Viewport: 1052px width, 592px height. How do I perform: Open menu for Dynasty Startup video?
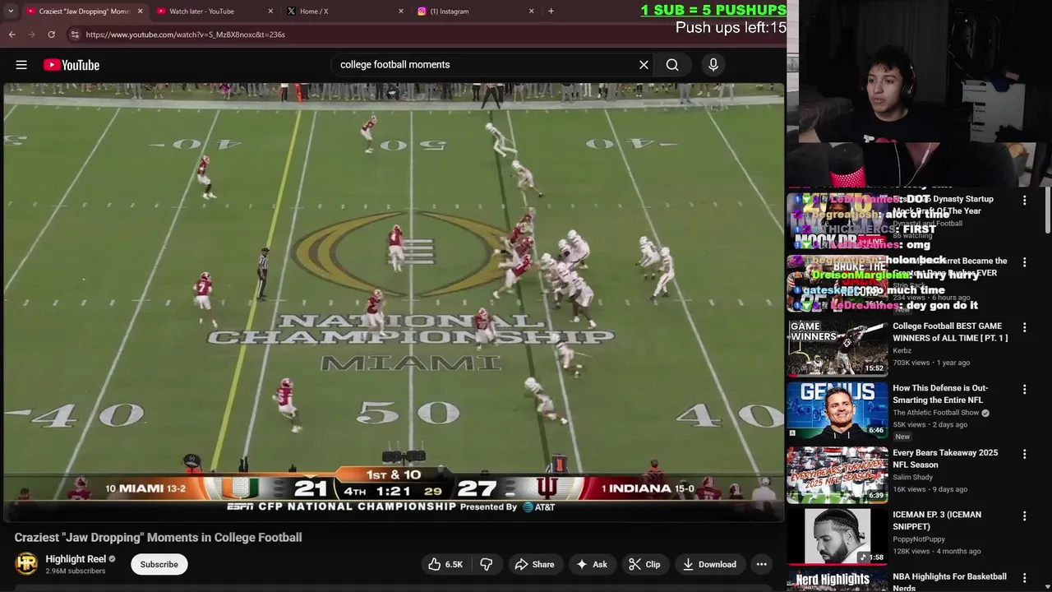(1024, 200)
